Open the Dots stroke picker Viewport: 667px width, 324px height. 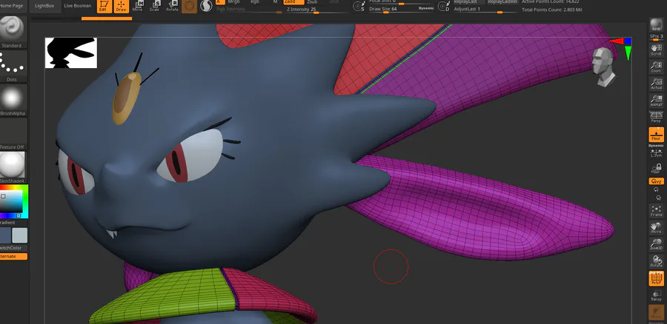coord(12,66)
